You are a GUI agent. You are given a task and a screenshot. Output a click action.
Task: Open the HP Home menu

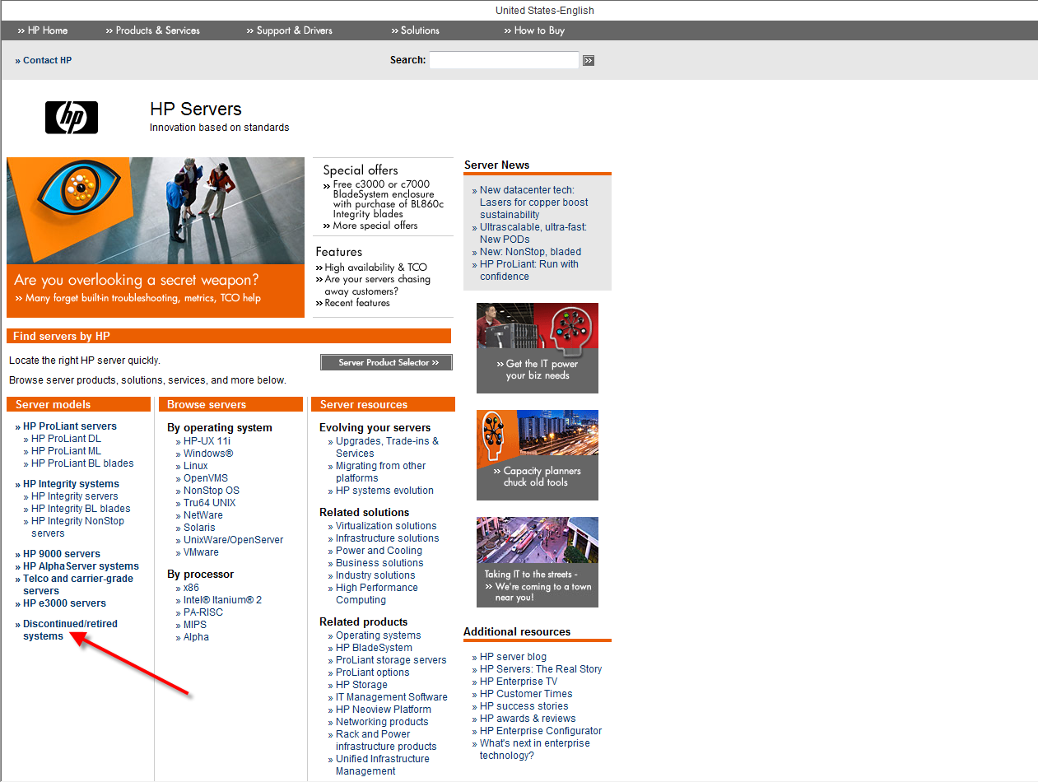click(43, 30)
